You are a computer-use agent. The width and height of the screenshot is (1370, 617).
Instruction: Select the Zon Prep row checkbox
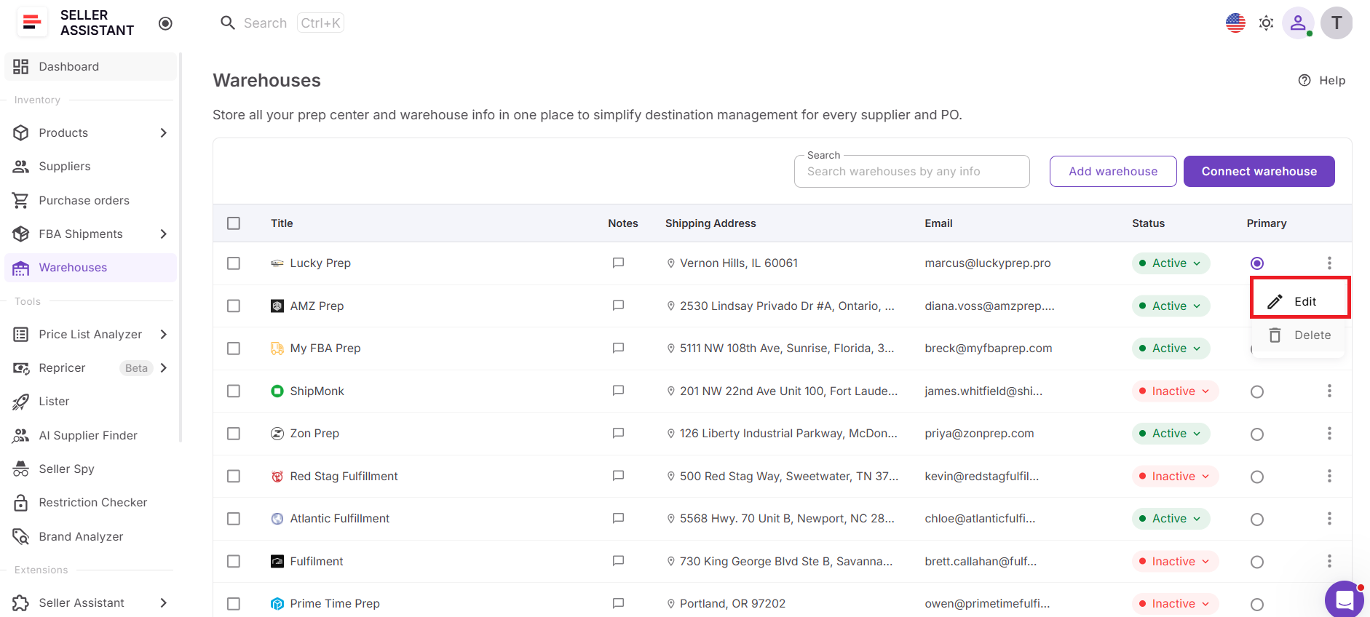coord(234,434)
